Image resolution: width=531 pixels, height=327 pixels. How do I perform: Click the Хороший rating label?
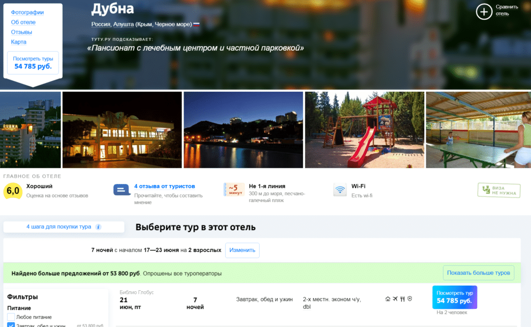pos(39,186)
